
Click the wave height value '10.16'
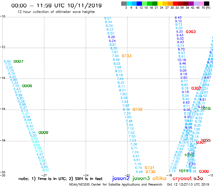(x=182, y=60)
